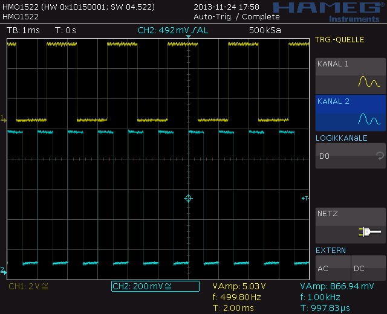This screenshot has height=314, width=387.
Task: Click the T: 0 s trigger time readout
Action: [65, 30]
